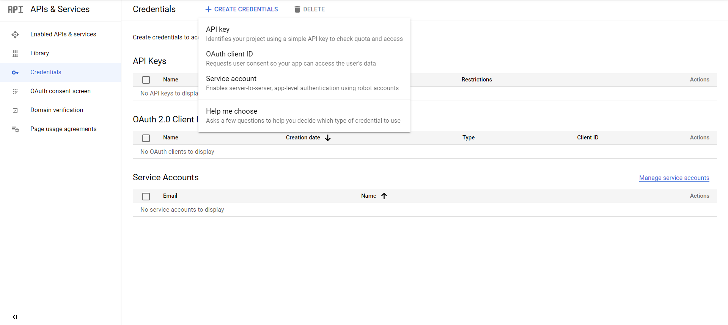Click the Page usage agreements icon
Image resolution: width=728 pixels, height=325 pixels.
tap(15, 129)
